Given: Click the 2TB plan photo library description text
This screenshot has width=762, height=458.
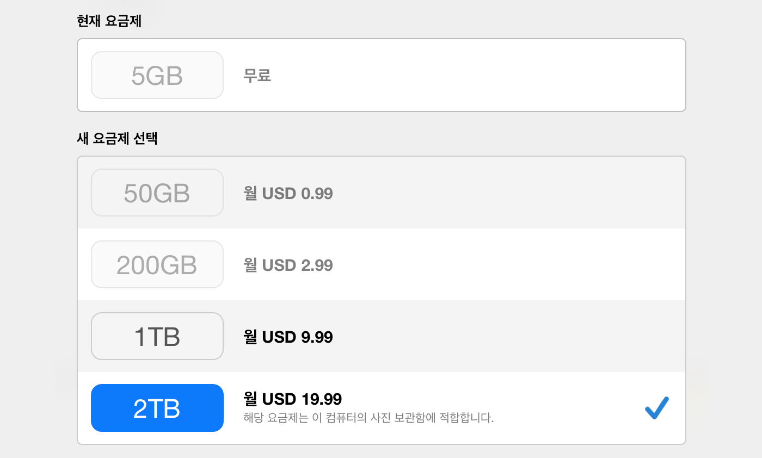Looking at the screenshot, I should click(x=368, y=418).
